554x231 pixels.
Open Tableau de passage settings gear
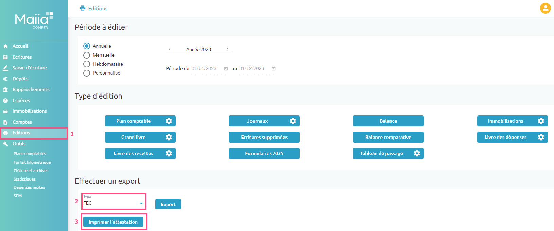click(417, 153)
